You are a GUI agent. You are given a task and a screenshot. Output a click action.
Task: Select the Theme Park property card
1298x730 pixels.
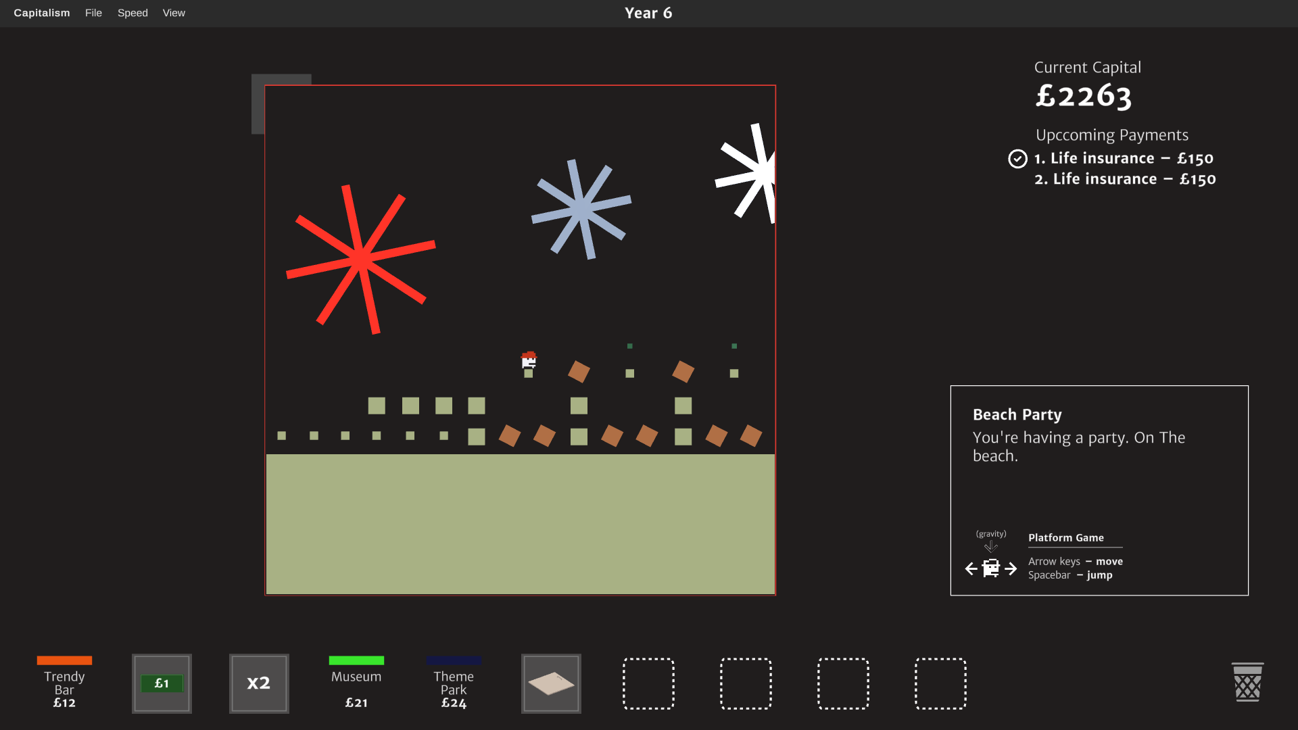point(454,683)
